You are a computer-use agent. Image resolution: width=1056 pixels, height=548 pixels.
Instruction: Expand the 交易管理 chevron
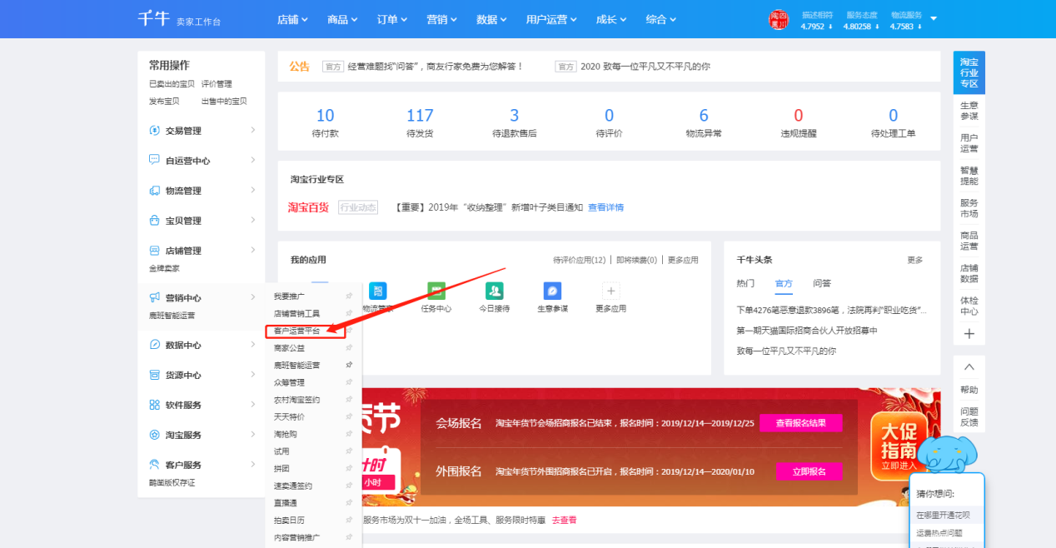252,130
